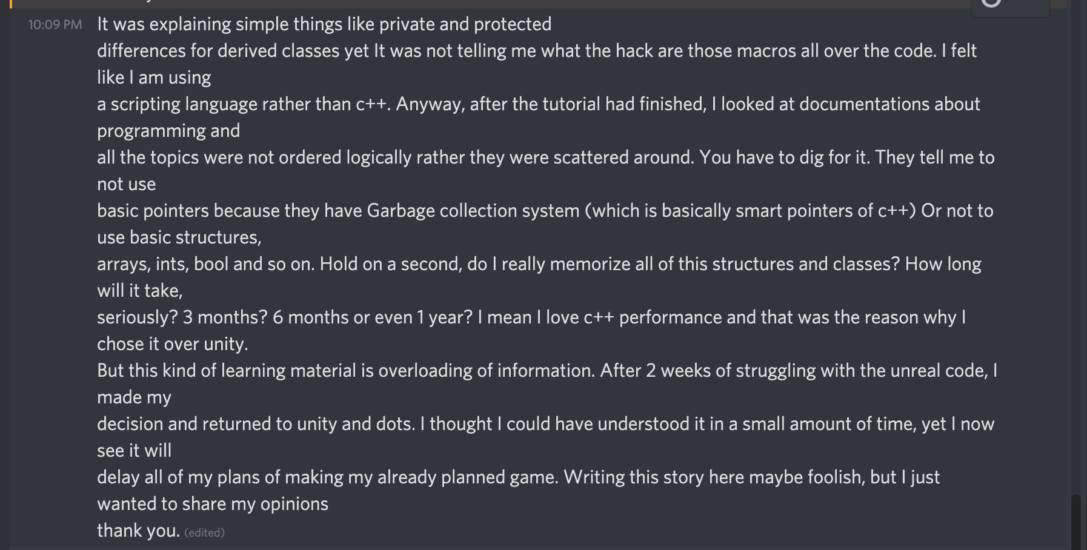Click the line 'arrays, ints, bool and so on'
Image resolution: width=1087 pixels, height=550 pixels.
pos(539,264)
